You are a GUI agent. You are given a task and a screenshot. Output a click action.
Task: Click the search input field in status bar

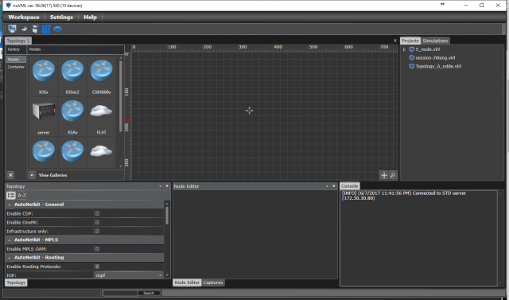pos(120,293)
